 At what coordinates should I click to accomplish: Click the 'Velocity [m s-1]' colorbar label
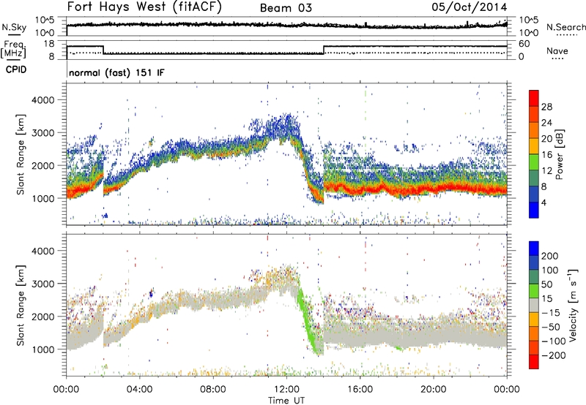pyautogui.click(x=572, y=305)
